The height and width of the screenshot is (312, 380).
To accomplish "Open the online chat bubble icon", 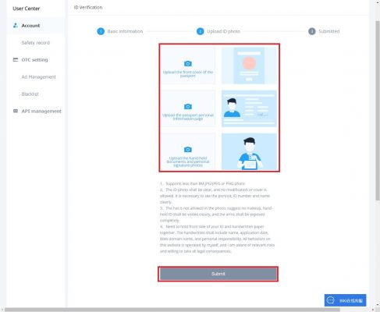I will pyautogui.click(x=330, y=300).
